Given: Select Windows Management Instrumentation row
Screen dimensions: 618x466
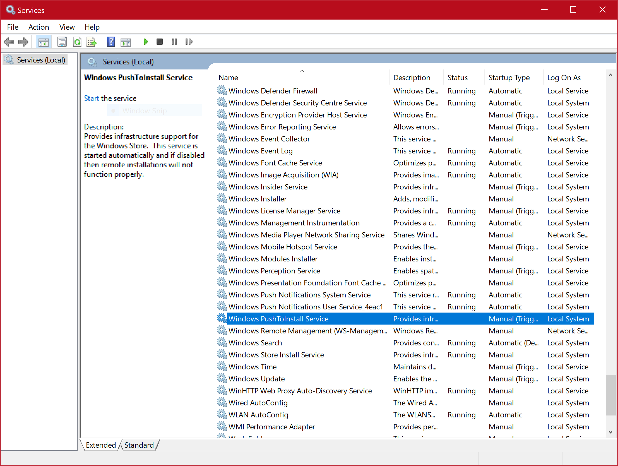Looking at the screenshot, I should click(x=405, y=223).
